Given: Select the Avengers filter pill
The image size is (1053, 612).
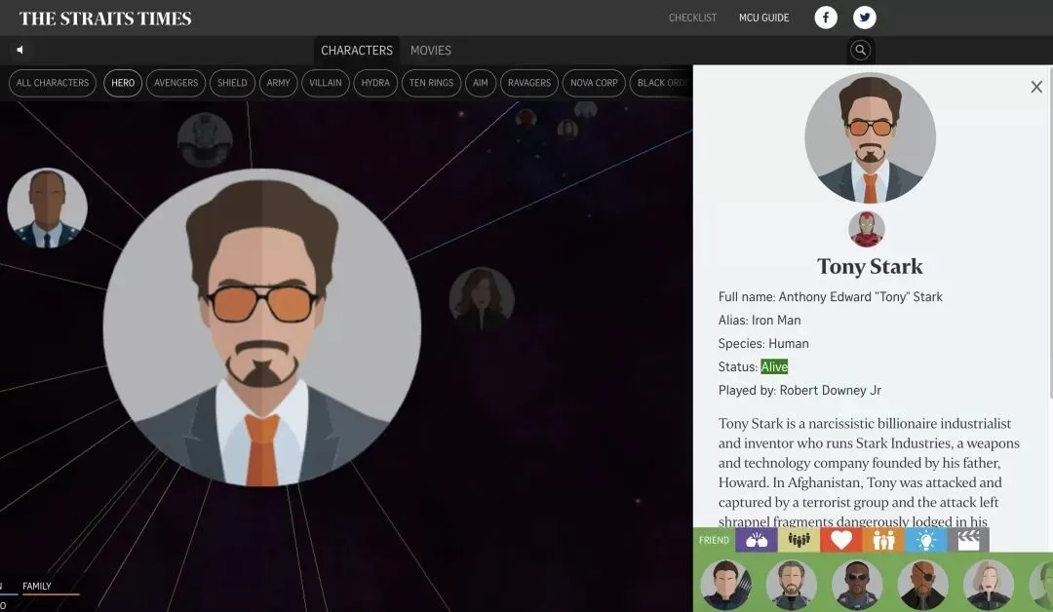Looking at the screenshot, I should pyautogui.click(x=175, y=83).
